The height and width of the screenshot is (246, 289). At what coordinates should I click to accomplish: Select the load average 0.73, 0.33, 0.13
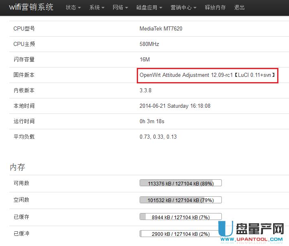(158, 137)
